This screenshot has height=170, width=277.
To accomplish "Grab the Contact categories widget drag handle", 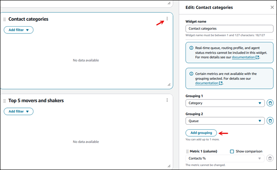I will [5, 19].
